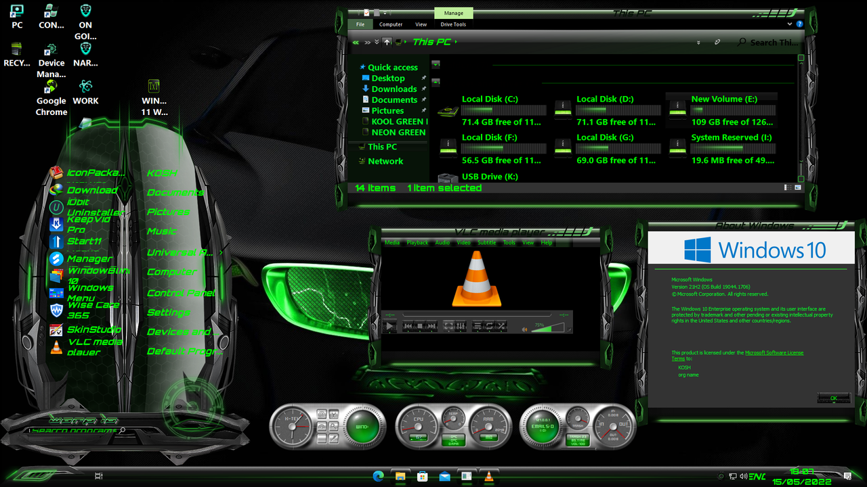The height and width of the screenshot is (487, 867).
Task: Customize Quick Access Toolbar dropdown
Action: [385, 13]
